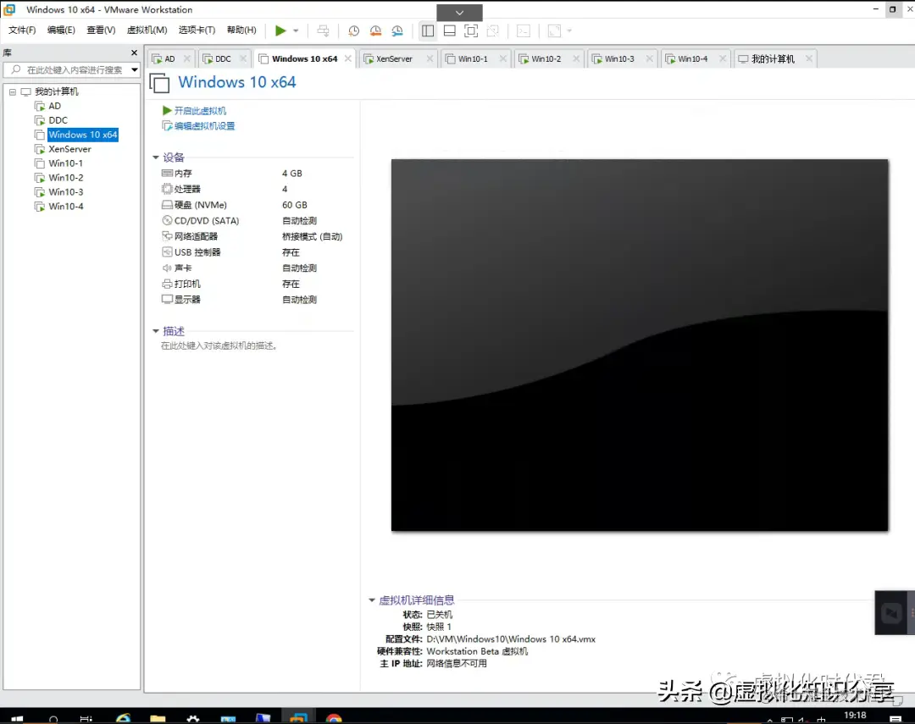Toggle the library panel visibility icon
915x724 pixels.
tap(428, 30)
